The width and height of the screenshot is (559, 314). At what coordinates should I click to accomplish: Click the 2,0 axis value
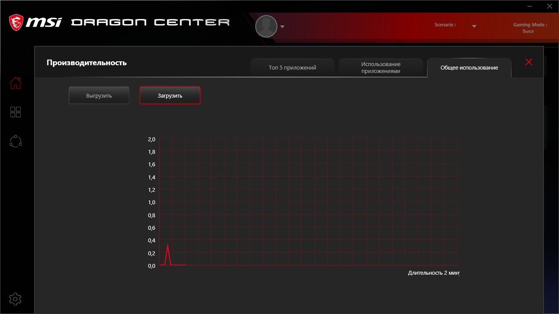(x=151, y=140)
